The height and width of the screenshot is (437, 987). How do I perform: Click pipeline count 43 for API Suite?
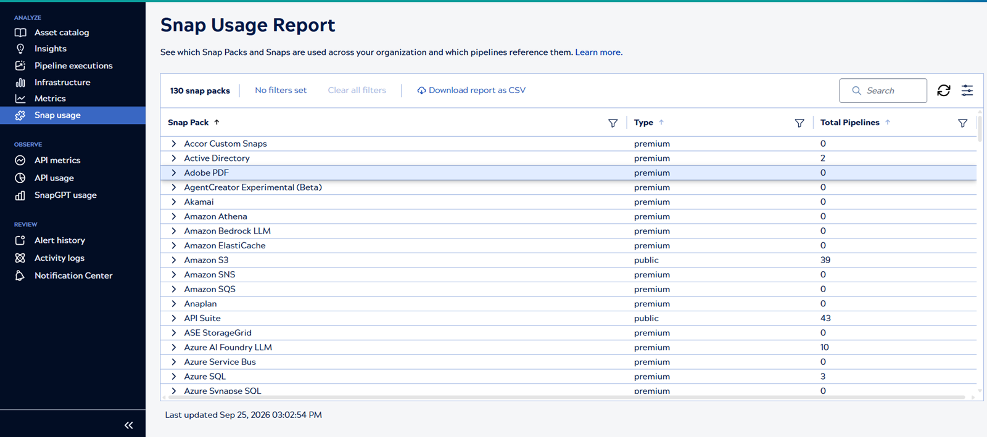(825, 318)
